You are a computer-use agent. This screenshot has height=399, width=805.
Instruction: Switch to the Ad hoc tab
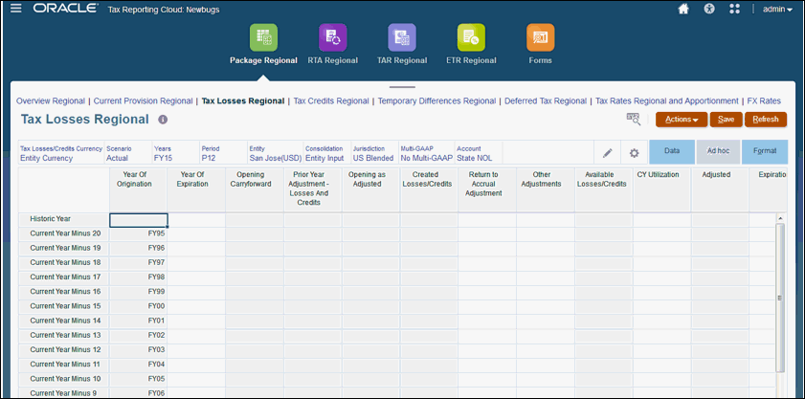[x=718, y=152]
